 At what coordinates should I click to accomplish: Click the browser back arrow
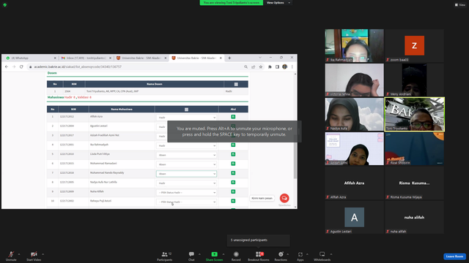7,66
